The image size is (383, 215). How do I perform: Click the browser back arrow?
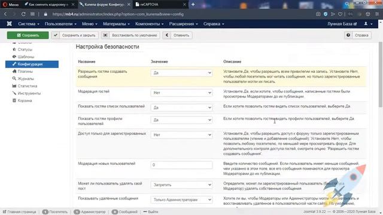click(x=5, y=14)
